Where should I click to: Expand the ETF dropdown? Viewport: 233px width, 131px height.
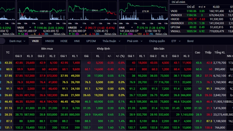176,41
